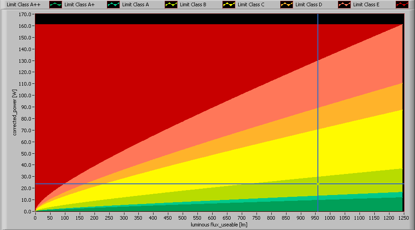Open the Limit Class A+ plot style icon
Image resolution: width=415 pixels, height=230 pixels.
coord(113,4)
